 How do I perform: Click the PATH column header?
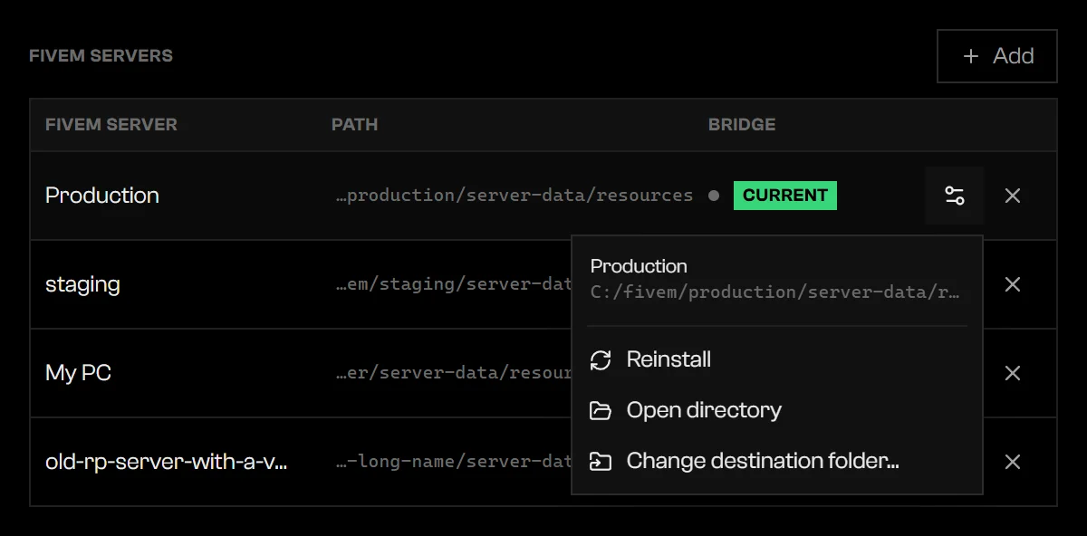click(355, 125)
